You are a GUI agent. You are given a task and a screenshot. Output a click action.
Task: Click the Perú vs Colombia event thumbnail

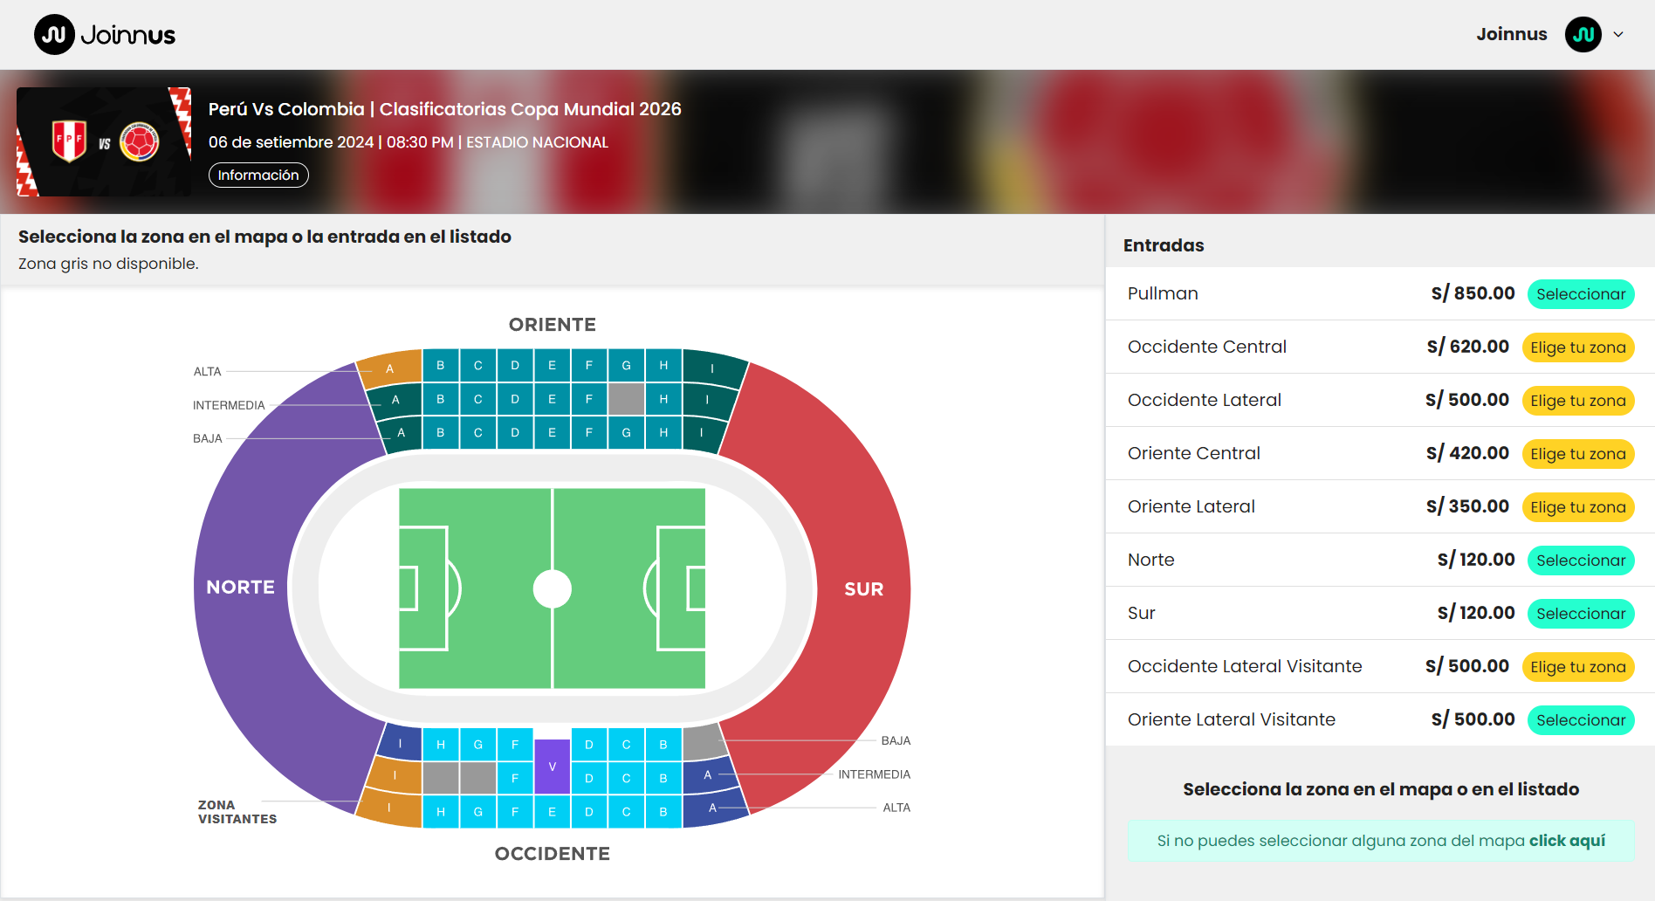104,141
